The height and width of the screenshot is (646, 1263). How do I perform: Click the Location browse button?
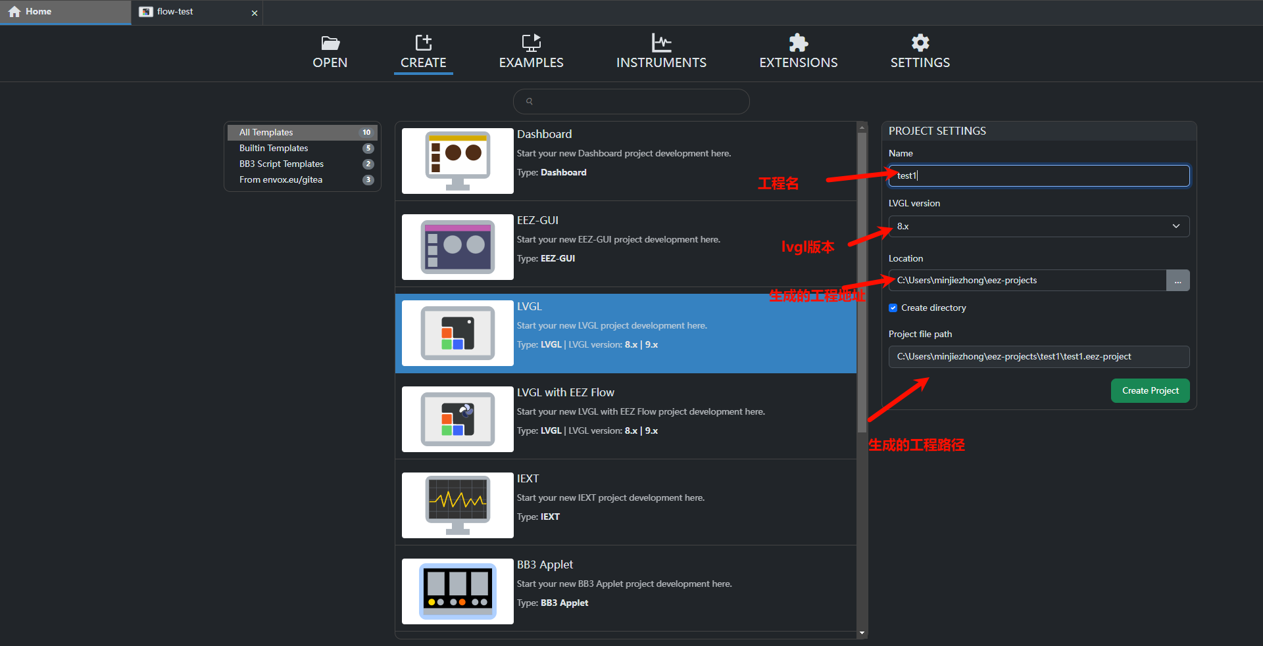click(x=1177, y=281)
